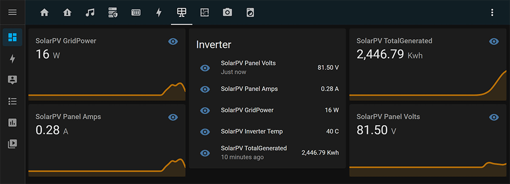Click eye icon beside Inverter TotalGenerated row
Viewport: 510px width, 184px height.
point(205,153)
